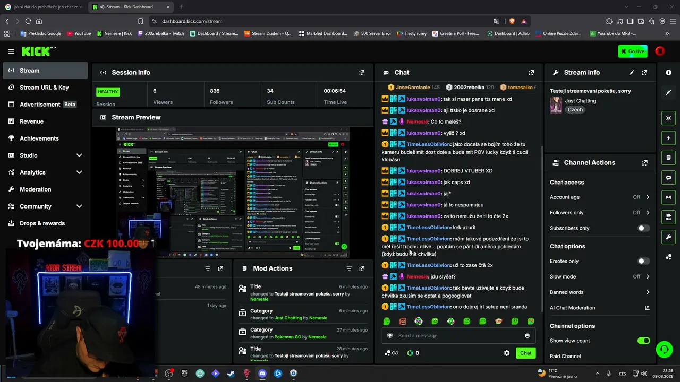The image size is (680, 382).
Task: Click the broadcast signal icon in right rail
Action: click(668, 197)
